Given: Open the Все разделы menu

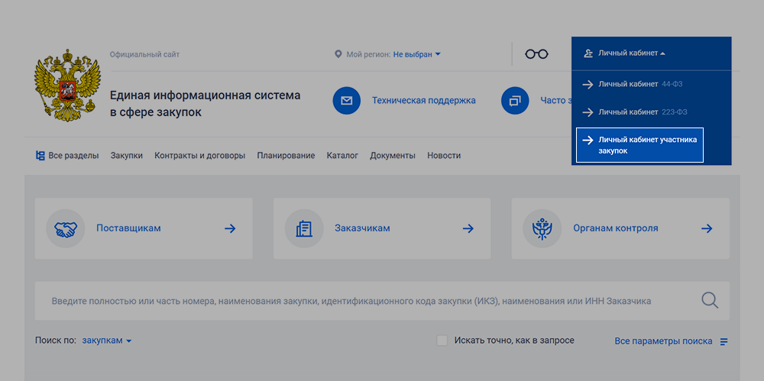Looking at the screenshot, I should pyautogui.click(x=67, y=156).
